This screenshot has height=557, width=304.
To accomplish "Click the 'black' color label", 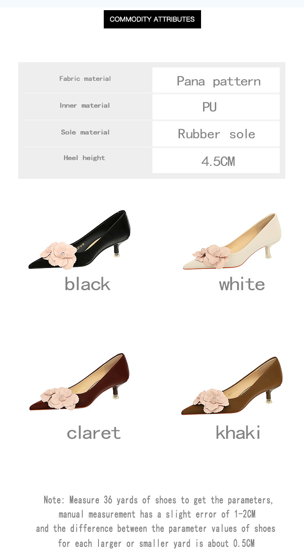I will pos(88,284).
